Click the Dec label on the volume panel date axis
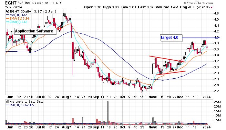This screenshot has width=226, height=130. coord(180,127)
